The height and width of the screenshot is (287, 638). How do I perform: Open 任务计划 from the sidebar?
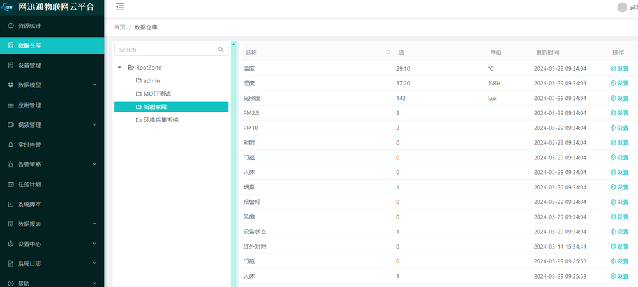click(29, 184)
